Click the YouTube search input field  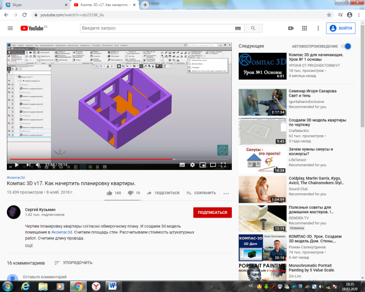(158, 28)
